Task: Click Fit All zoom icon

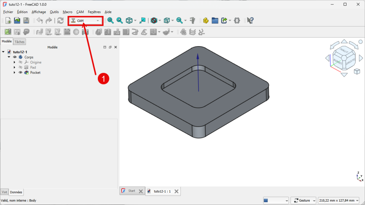Action: tap(110, 21)
